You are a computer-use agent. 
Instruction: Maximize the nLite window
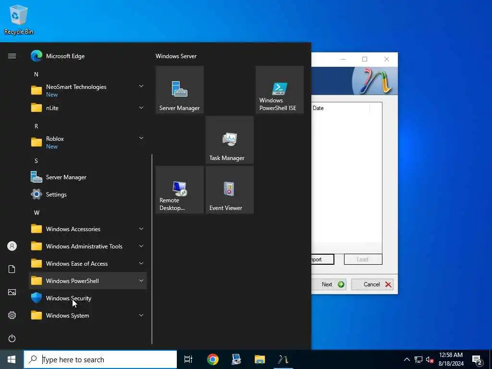(365, 59)
